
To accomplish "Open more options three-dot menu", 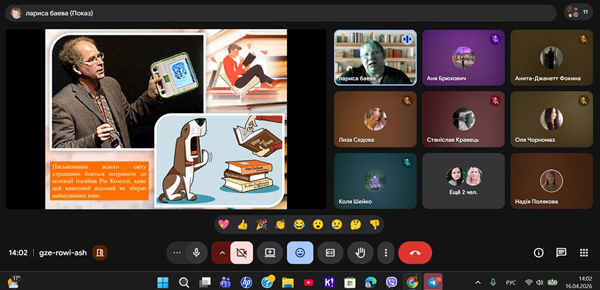I will point(386,253).
